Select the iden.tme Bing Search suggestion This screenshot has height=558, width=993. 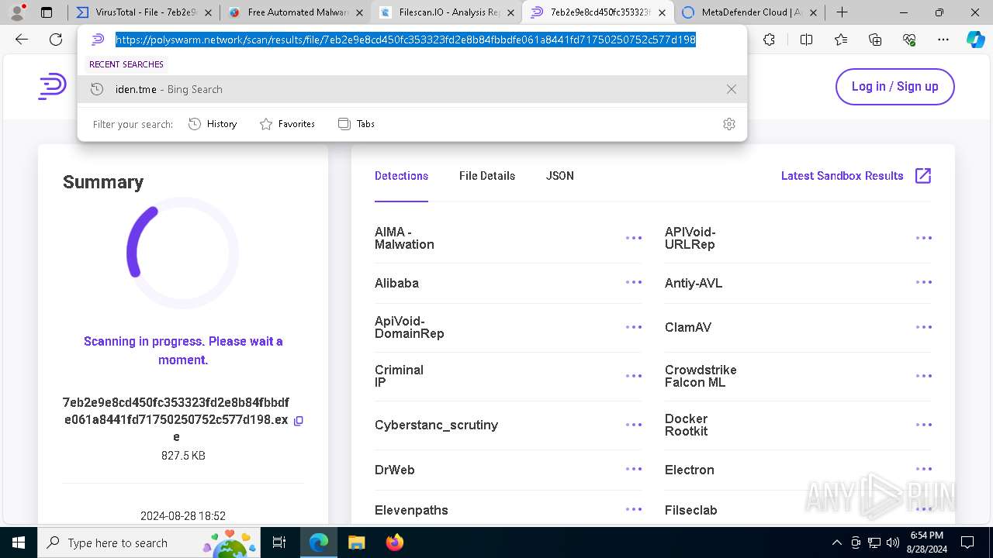pyautogui.click(x=412, y=89)
